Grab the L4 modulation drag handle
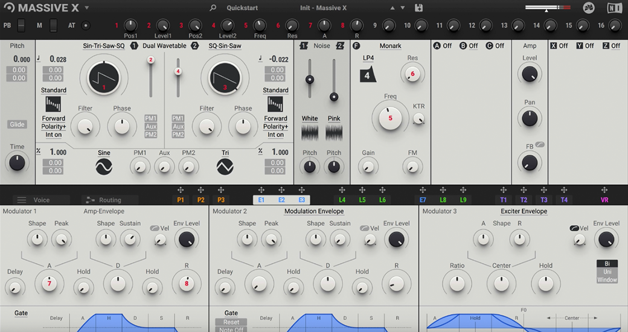628x332 pixels. (342, 190)
